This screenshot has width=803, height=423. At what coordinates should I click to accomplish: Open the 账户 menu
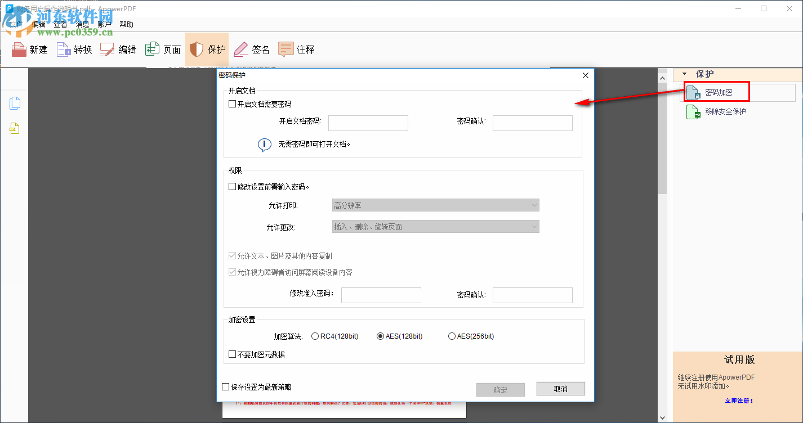click(104, 24)
